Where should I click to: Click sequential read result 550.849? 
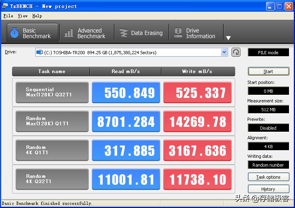(x=126, y=92)
